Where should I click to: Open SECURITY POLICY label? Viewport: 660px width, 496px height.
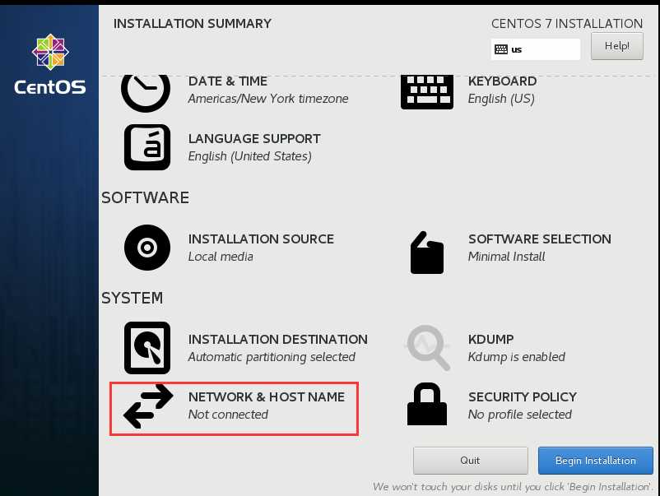tap(523, 396)
